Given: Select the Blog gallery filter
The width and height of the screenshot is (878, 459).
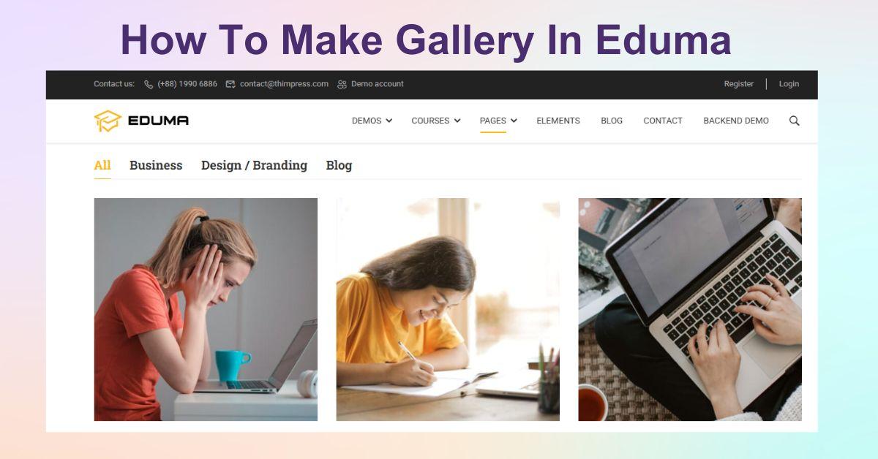Looking at the screenshot, I should [339, 165].
